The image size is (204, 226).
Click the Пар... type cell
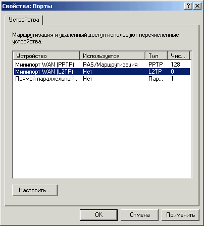click(156, 79)
